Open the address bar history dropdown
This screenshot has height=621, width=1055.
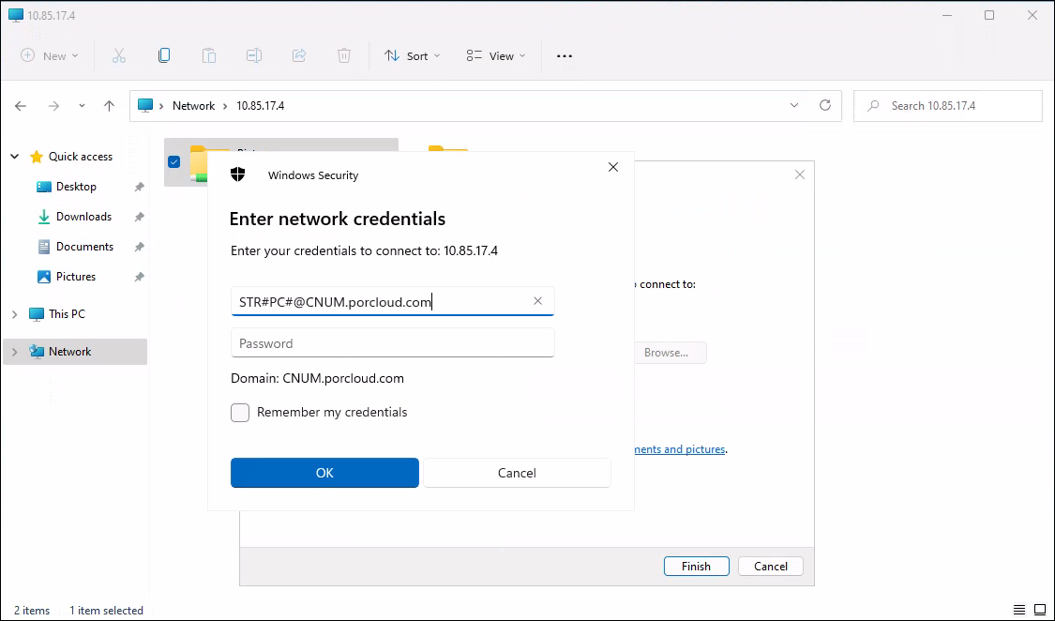click(794, 106)
